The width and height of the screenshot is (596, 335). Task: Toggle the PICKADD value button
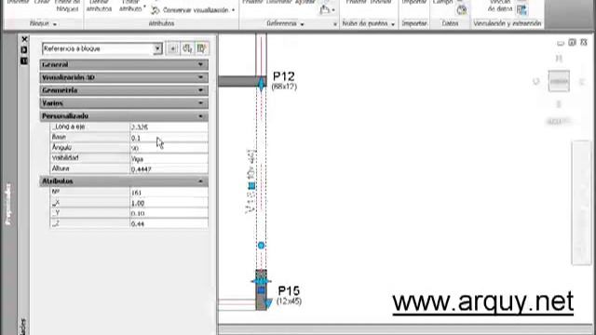tap(172, 48)
